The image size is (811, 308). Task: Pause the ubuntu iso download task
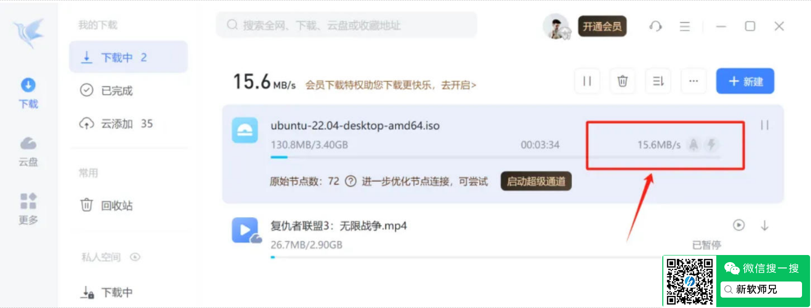765,125
